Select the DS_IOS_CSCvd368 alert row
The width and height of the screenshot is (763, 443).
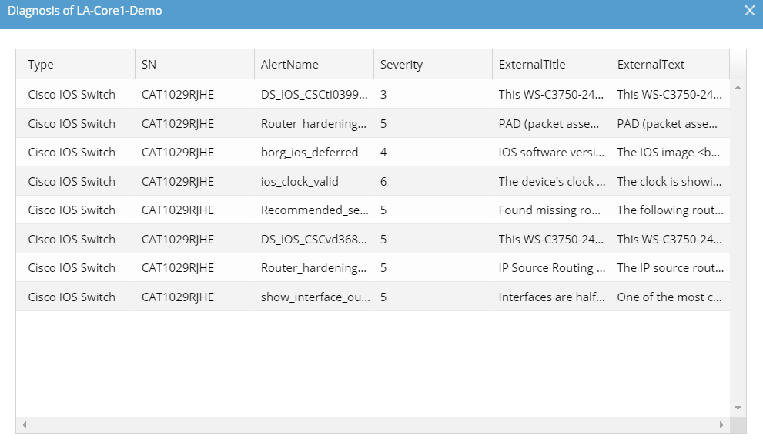[314, 240]
